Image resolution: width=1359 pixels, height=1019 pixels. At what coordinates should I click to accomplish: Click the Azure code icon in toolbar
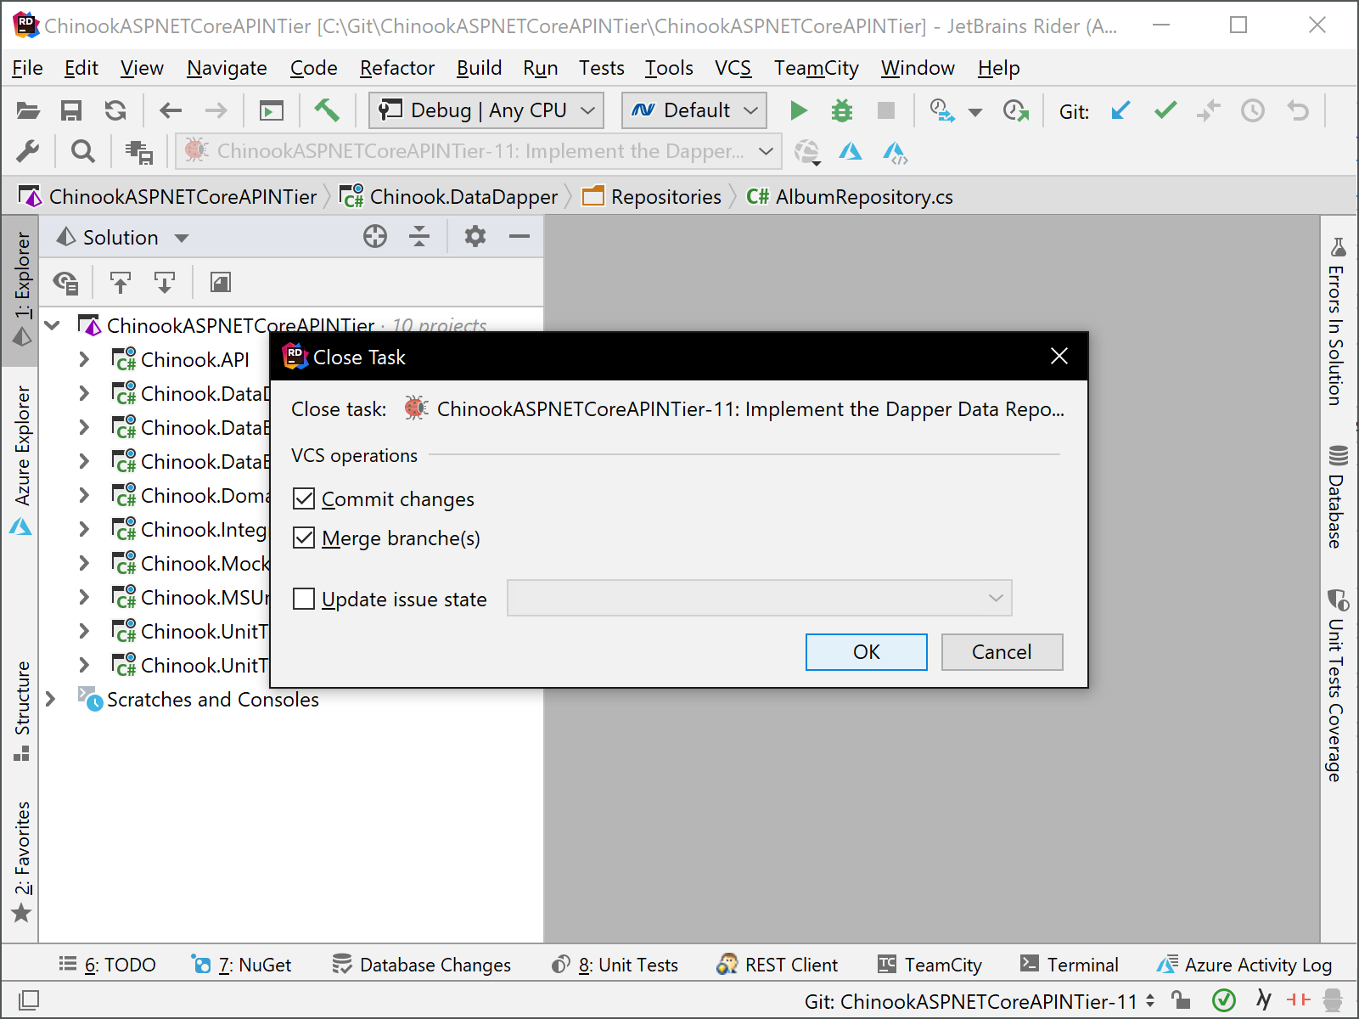[895, 152]
